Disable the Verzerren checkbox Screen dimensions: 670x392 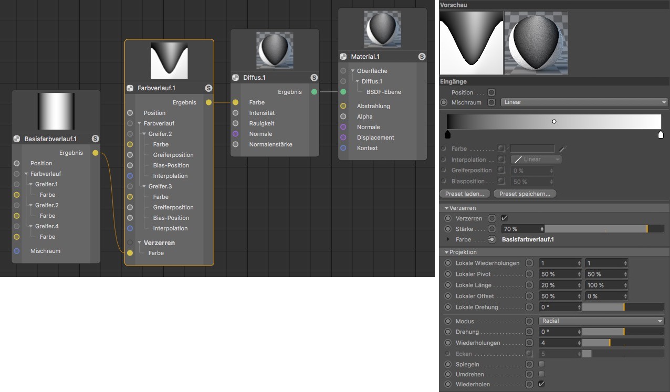coord(505,218)
